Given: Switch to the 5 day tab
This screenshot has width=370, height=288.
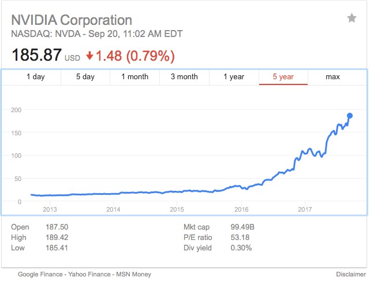Looking at the screenshot, I should click(x=85, y=77).
